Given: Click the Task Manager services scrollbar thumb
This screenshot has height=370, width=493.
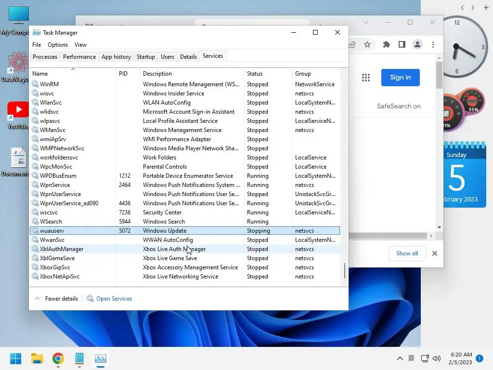Looking at the screenshot, I should 345,271.
